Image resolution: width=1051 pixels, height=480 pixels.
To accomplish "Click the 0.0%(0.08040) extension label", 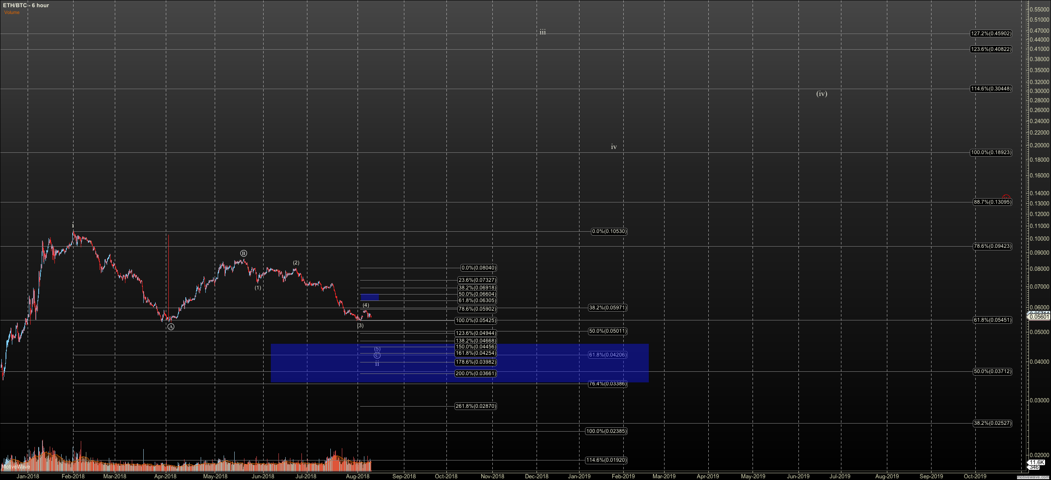I will point(479,268).
